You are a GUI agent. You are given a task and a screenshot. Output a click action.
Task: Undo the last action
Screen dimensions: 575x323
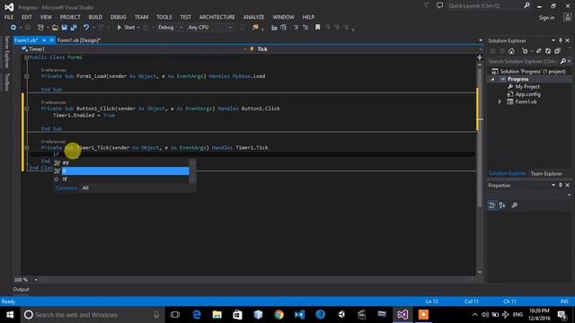click(x=86, y=28)
